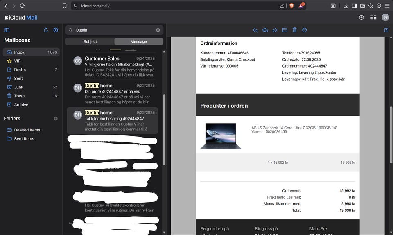Reply to the open email
Viewport: 393px width, 237px height.
(x=255, y=30)
